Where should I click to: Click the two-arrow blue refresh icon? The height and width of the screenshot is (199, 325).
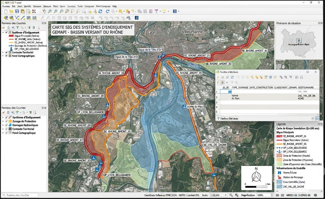pyautogui.click(x=100, y=11)
